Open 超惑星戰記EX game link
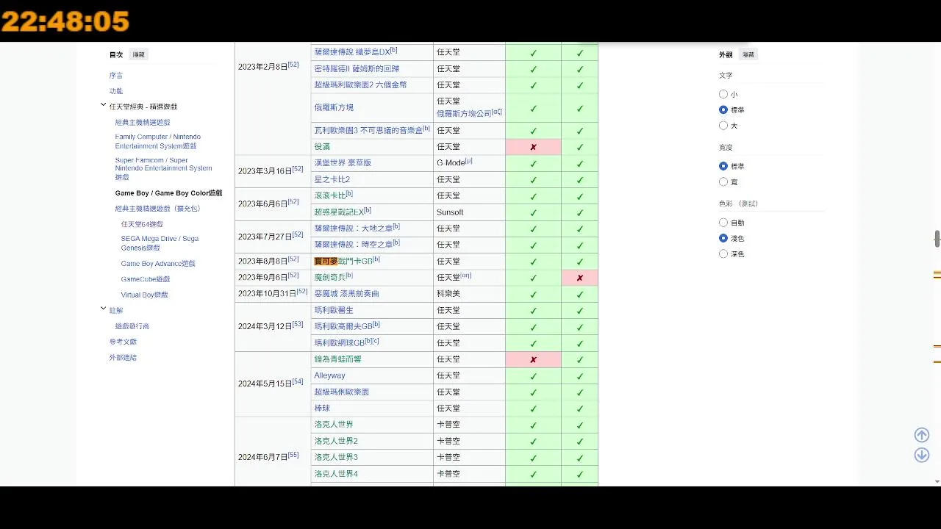This screenshot has height=529, width=941. [339, 212]
